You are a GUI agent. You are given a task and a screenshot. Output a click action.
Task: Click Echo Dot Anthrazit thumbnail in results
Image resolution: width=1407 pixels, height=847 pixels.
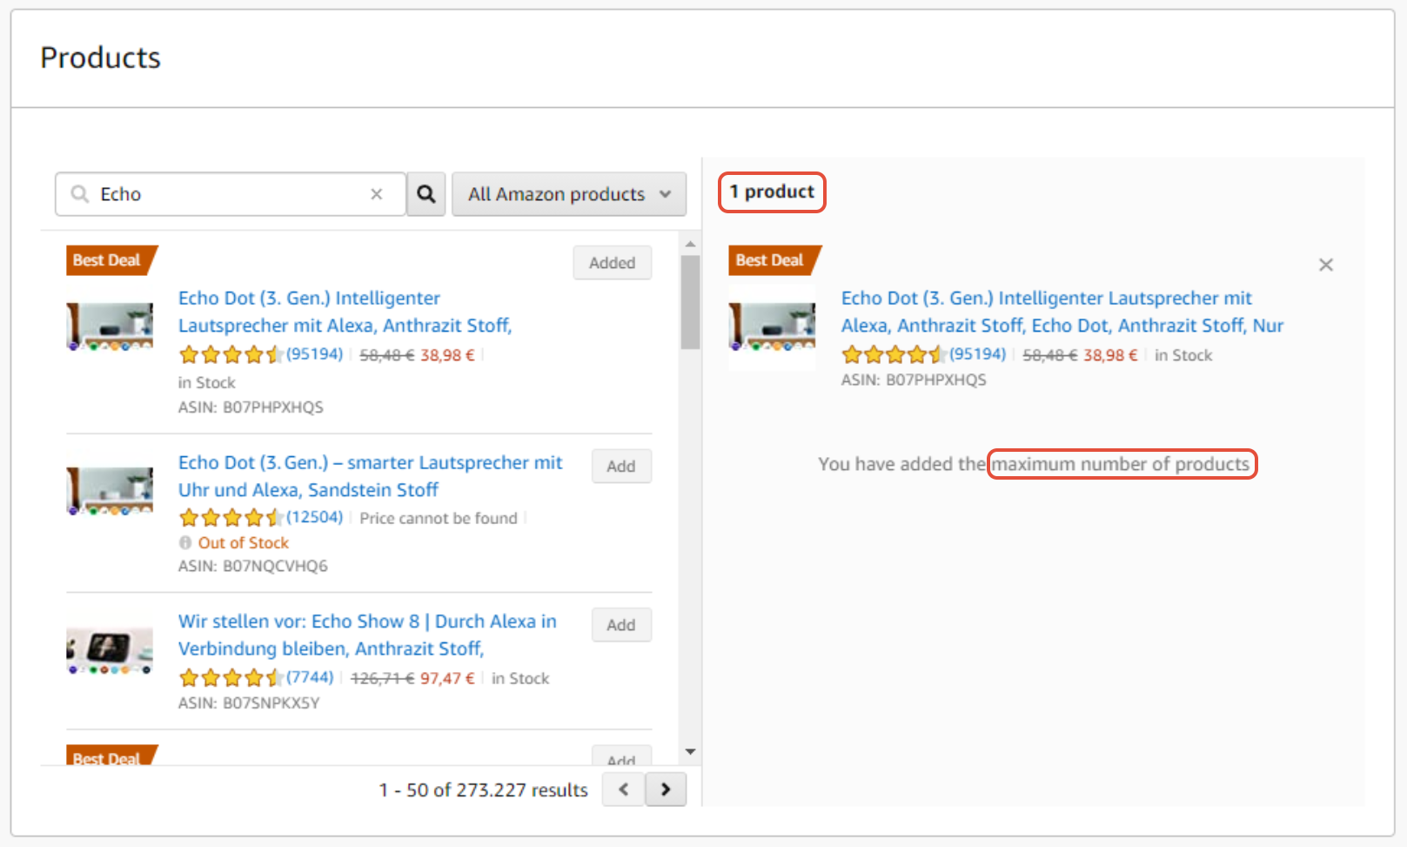[110, 326]
